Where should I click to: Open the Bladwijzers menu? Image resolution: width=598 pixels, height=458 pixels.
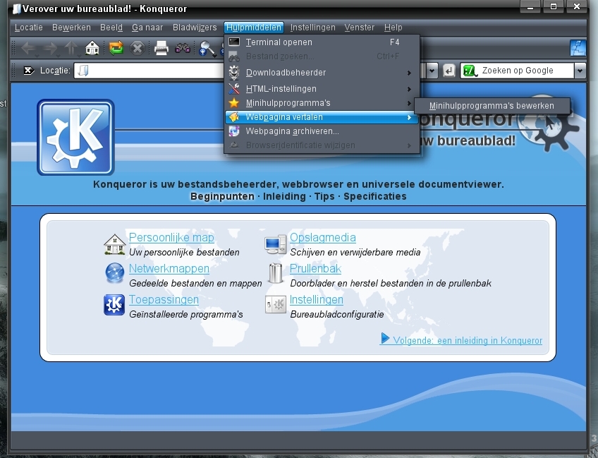[195, 28]
